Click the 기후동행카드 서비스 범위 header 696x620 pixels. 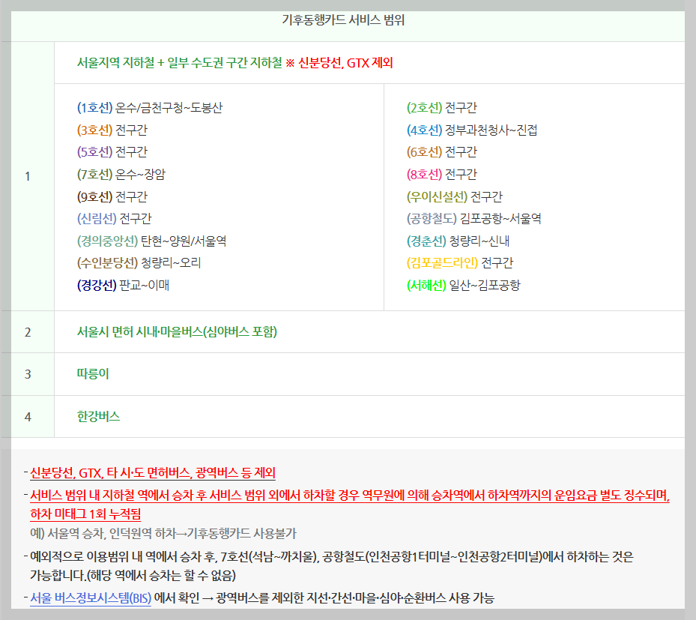click(x=348, y=19)
